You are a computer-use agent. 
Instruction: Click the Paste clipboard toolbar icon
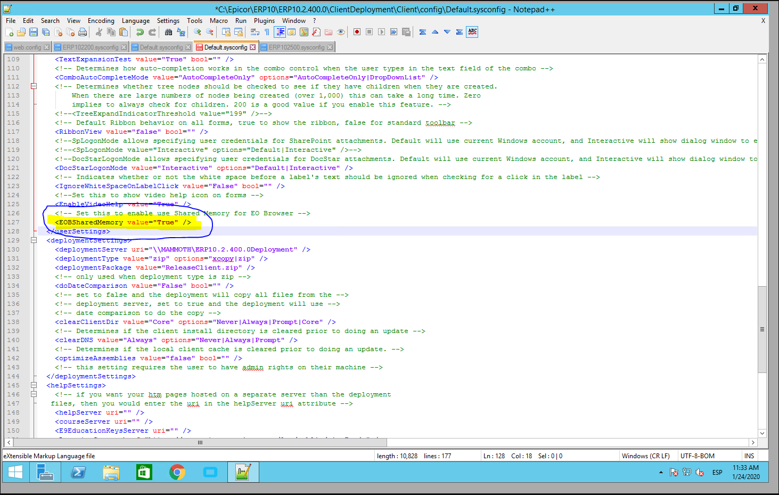(x=123, y=32)
